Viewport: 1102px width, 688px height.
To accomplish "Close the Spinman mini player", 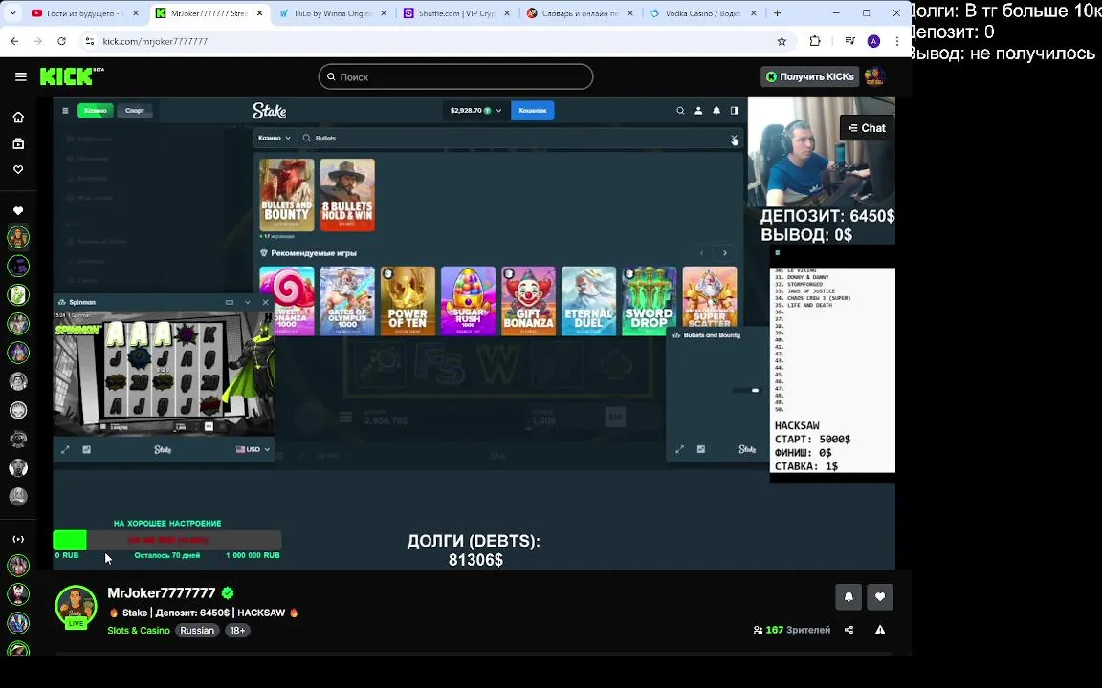I will pyautogui.click(x=266, y=302).
